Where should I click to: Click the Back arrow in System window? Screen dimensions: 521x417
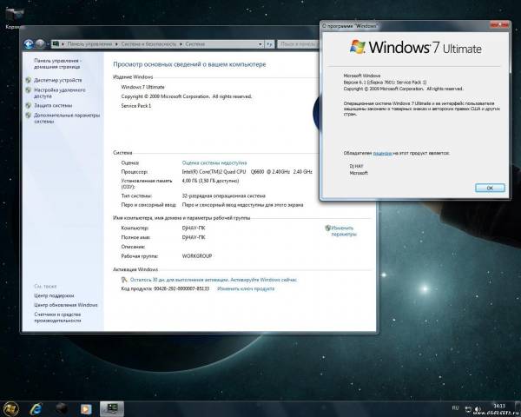[29, 44]
